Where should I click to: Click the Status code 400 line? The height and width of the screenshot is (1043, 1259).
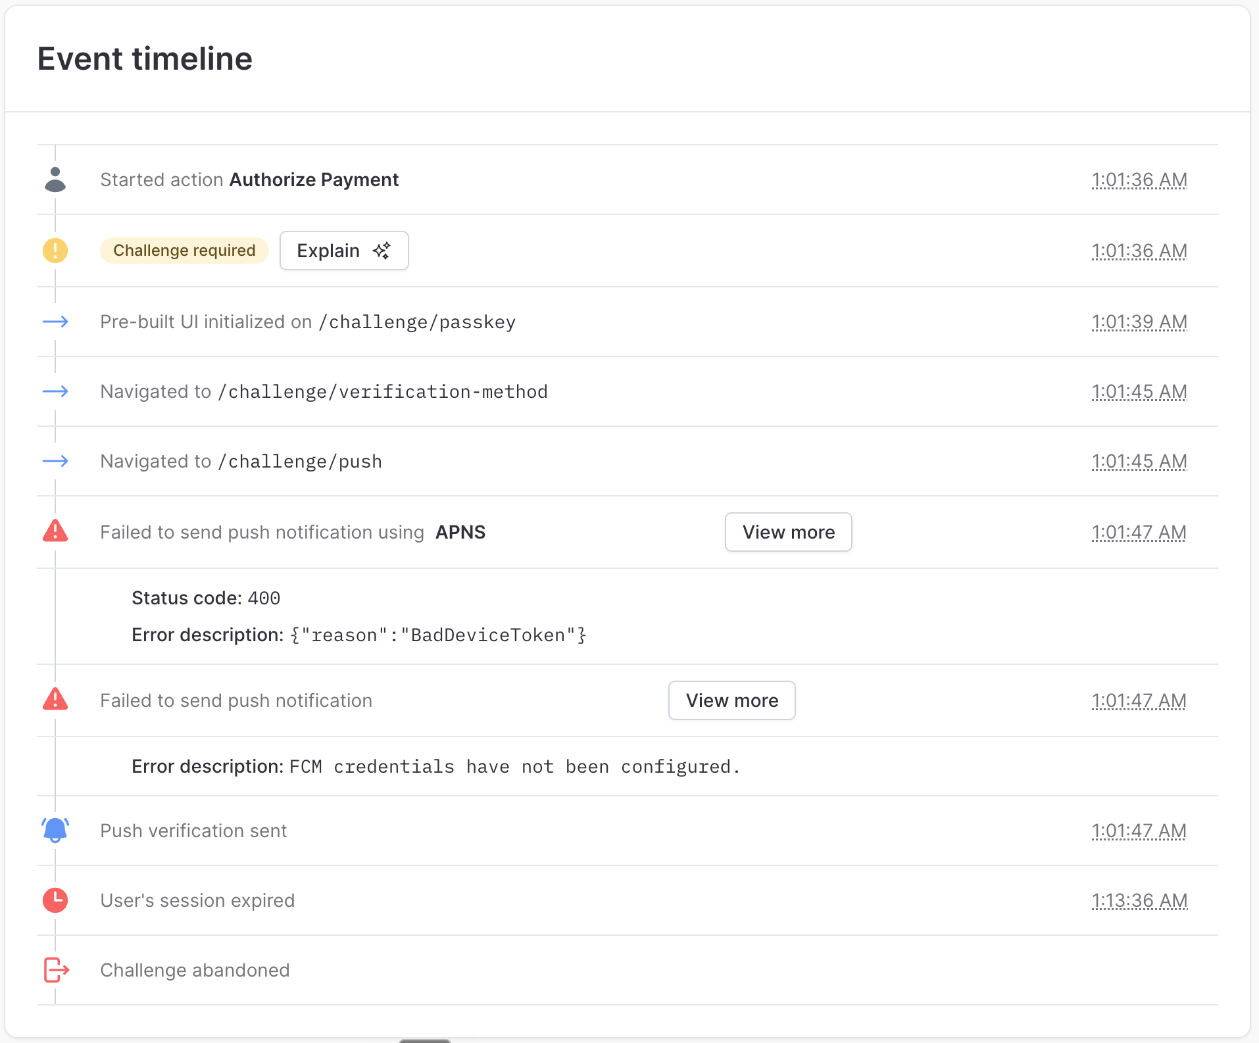pyautogui.click(x=206, y=598)
